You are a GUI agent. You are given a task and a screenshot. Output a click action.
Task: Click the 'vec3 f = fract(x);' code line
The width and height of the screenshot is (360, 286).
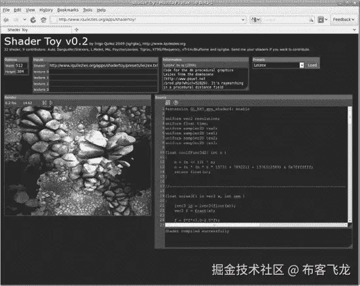(x=194, y=211)
